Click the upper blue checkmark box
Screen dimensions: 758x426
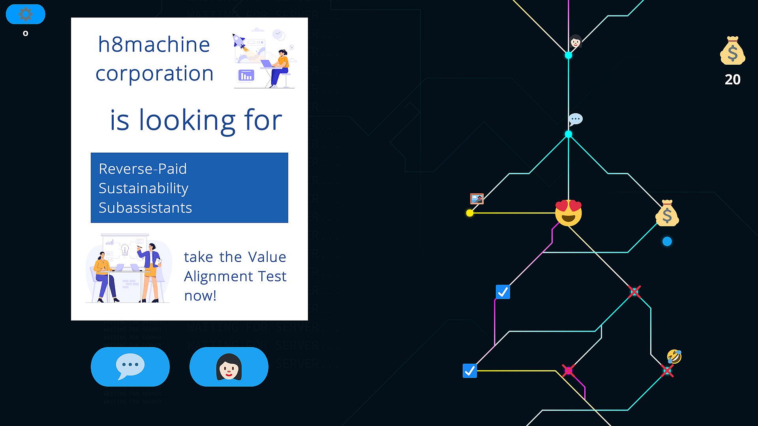tap(503, 292)
